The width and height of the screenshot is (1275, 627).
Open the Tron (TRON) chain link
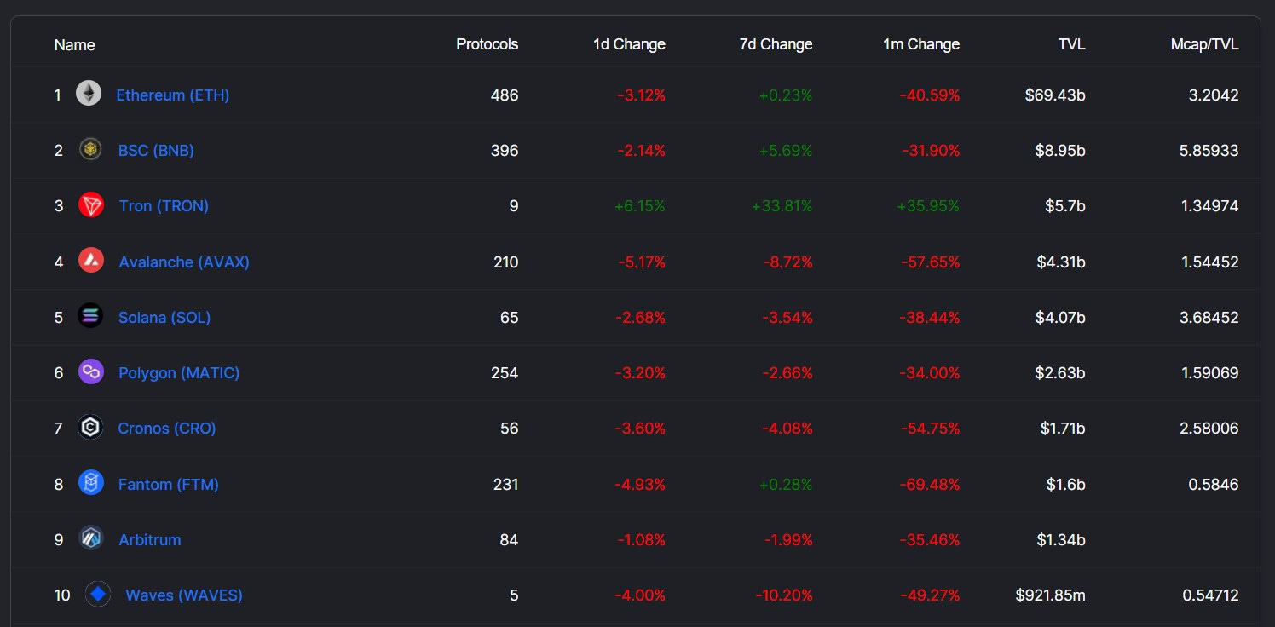(x=164, y=206)
